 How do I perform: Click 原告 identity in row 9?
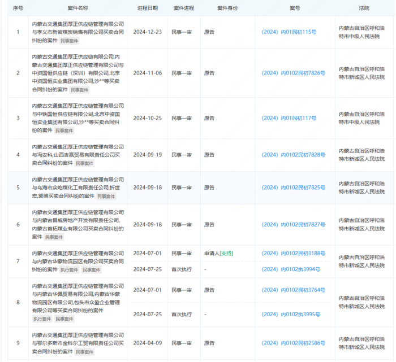209,343
